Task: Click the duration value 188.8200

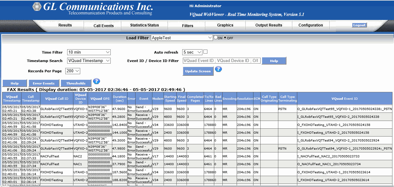Action: 119,180
